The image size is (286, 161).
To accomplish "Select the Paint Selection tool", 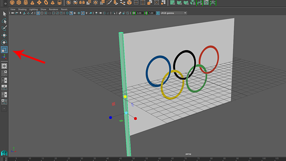I will (4, 28).
